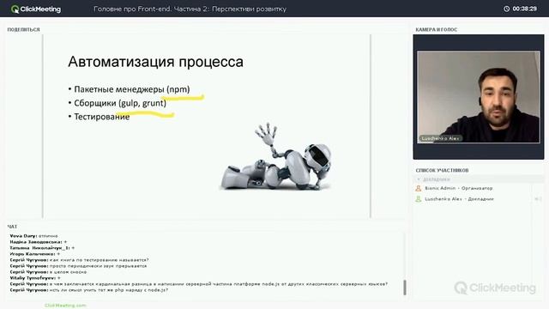Image resolution: width=549 pixels, height=309 pixels.
Task: Click the bullet Пакетные менеджеры (npm)
Action: click(130, 89)
